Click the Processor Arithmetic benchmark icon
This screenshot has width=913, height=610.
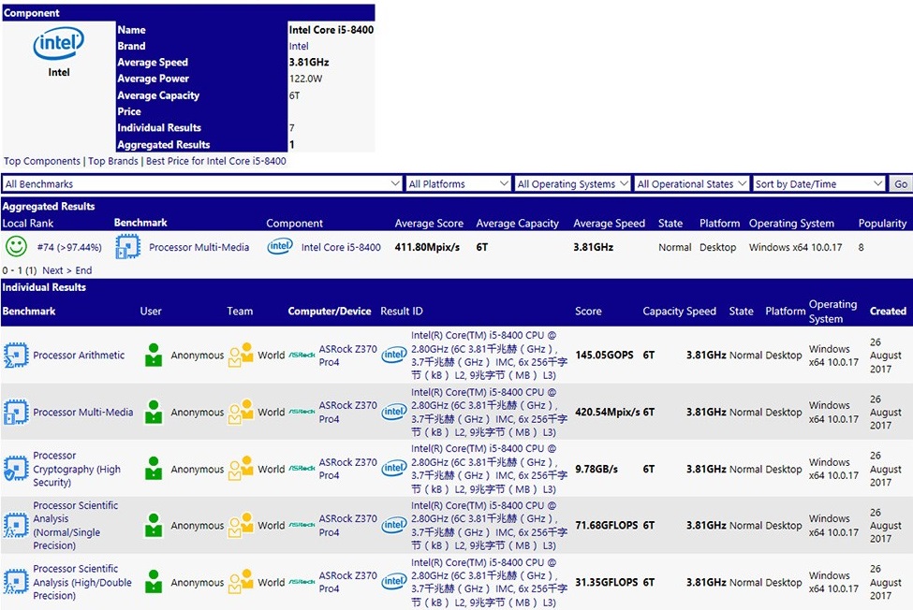16,355
